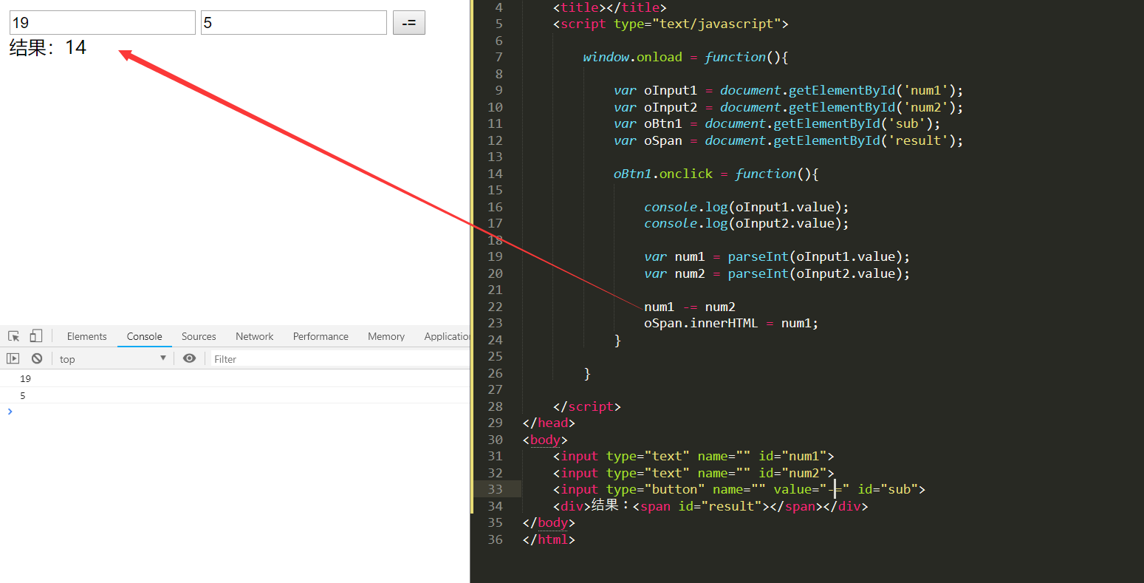The height and width of the screenshot is (583, 1144).
Task: Switch to the Console tab
Action: (144, 336)
